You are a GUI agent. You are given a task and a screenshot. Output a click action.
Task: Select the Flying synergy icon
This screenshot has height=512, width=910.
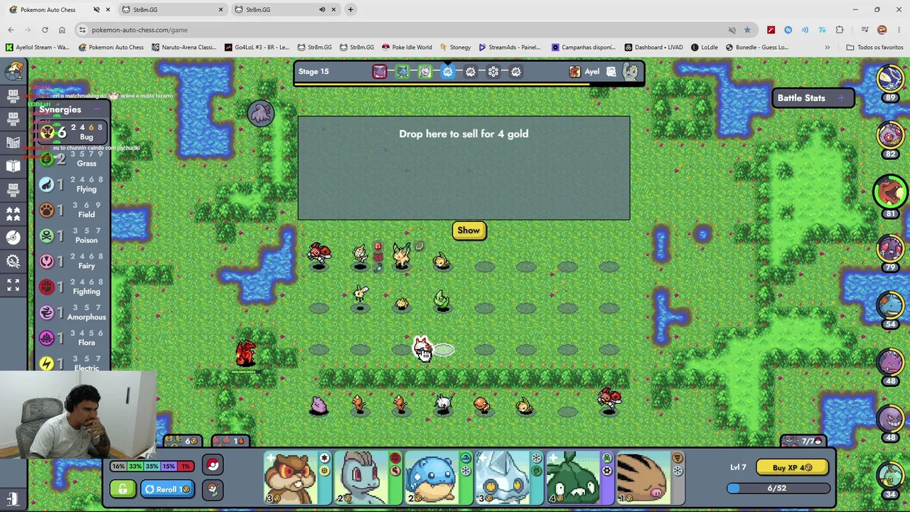[x=47, y=185]
